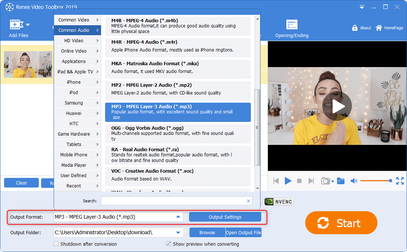
Task: Choose the iPhone device category
Action: coord(77,82)
